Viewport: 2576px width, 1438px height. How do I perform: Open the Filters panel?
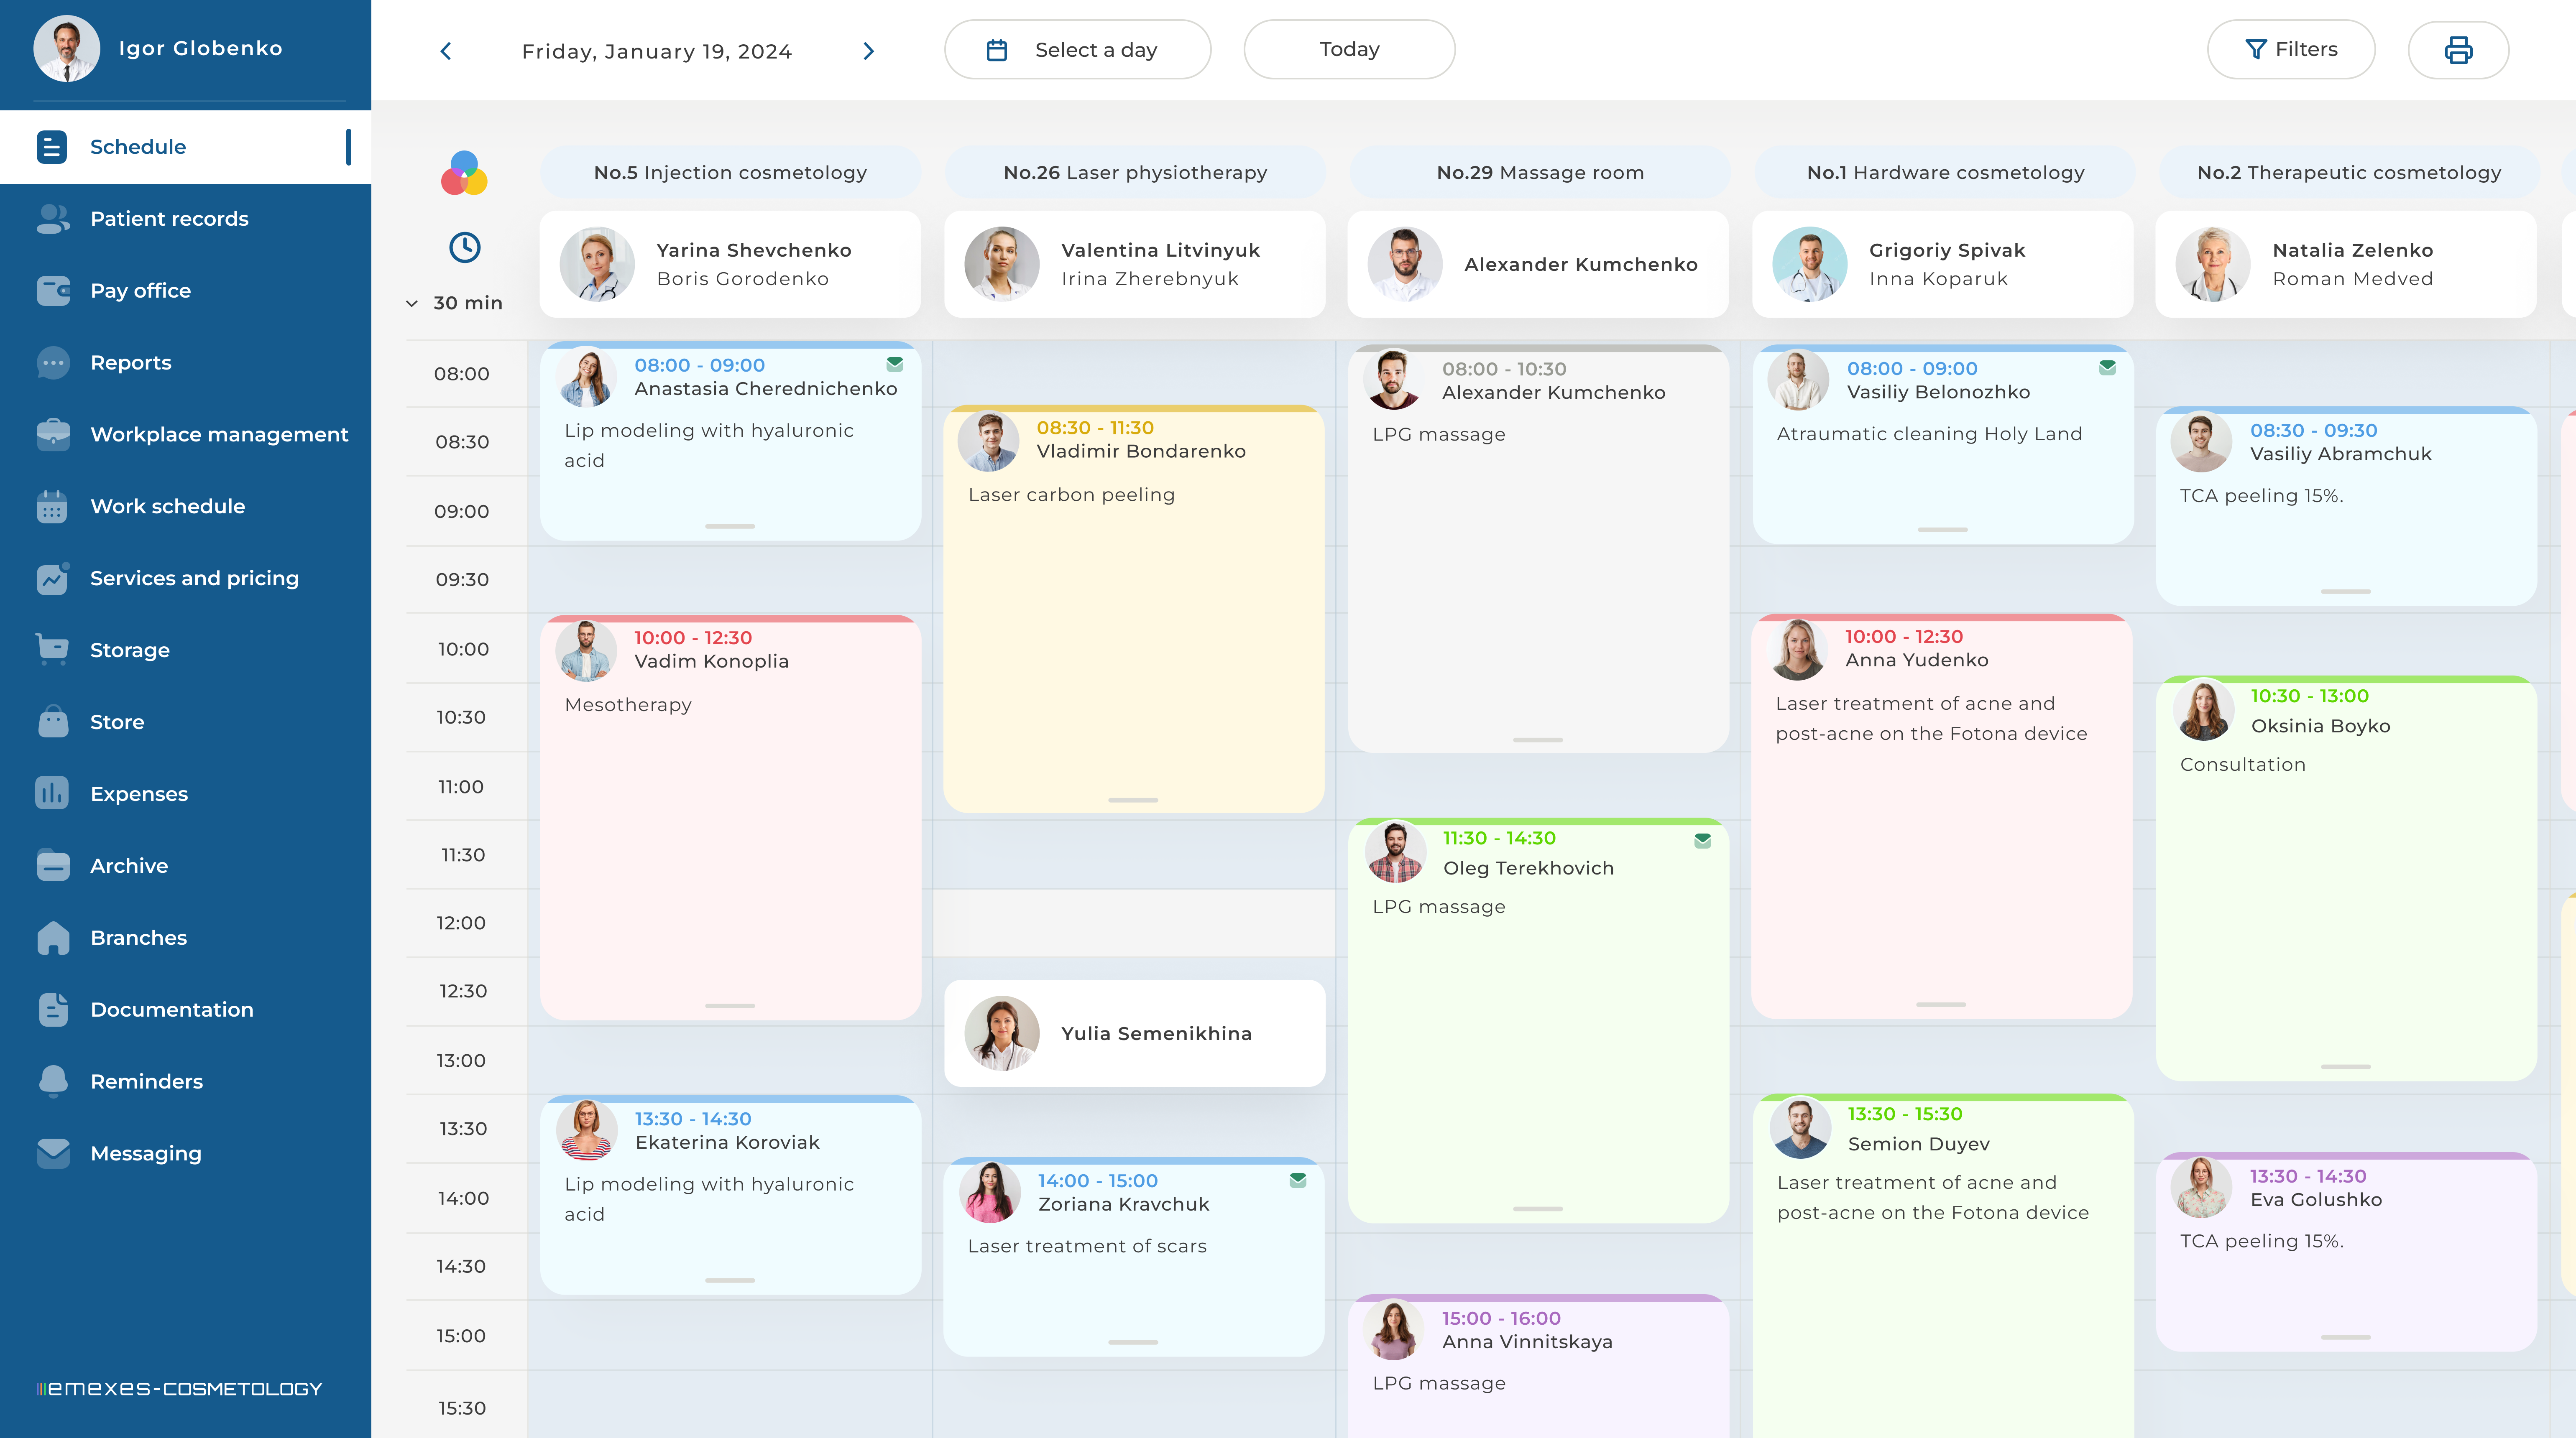(2290, 50)
